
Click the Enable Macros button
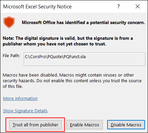84,125
